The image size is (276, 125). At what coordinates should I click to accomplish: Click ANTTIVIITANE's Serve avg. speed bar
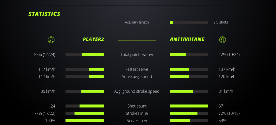(x=189, y=76)
